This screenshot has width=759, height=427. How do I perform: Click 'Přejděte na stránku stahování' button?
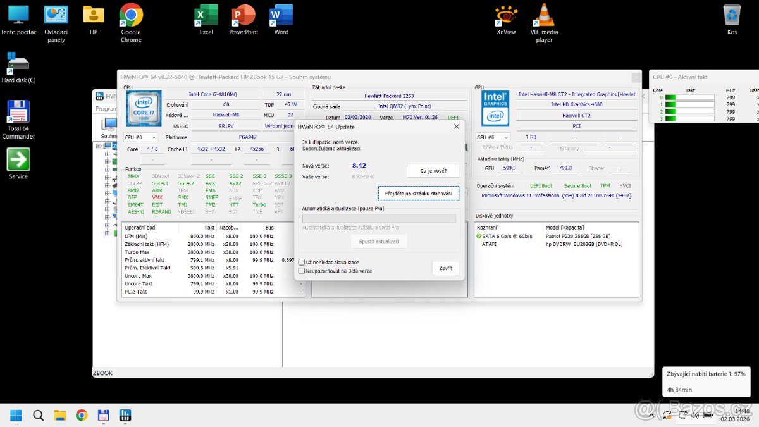click(x=419, y=193)
